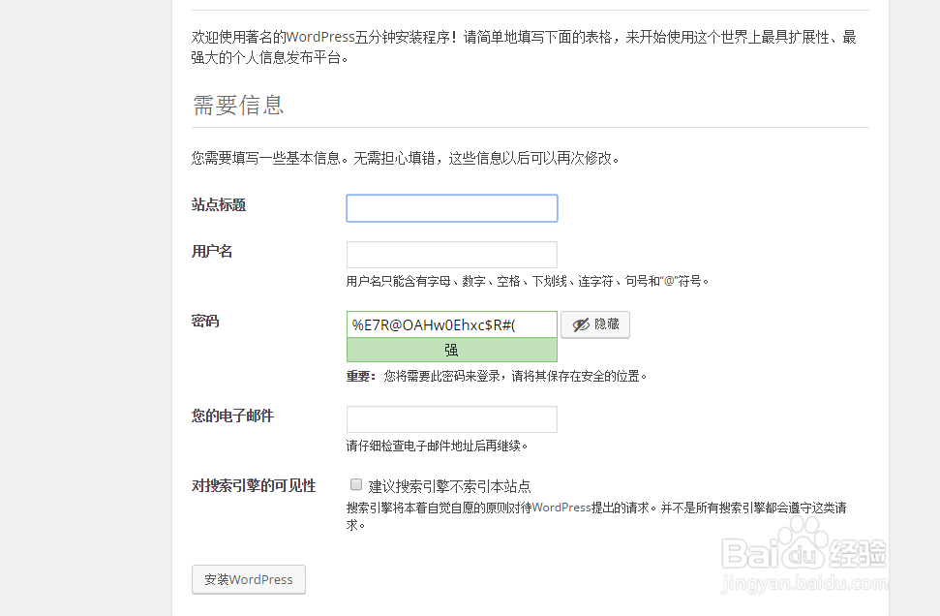The height and width of the screenshot is (616, 940).
Task: Select the 密码 field with generated password
Action: 452,324
